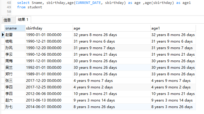Click birthday 1989-01-01 00:00:00 cell
The width and height of the screenshot is (204, 114).
pos(49,74)
